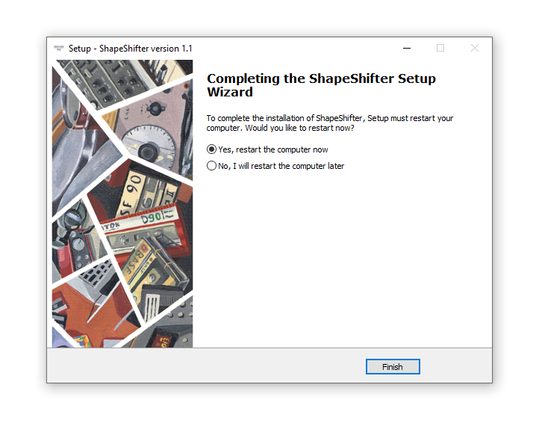Close the ShapeShifter Setup window

pos(475,48)
